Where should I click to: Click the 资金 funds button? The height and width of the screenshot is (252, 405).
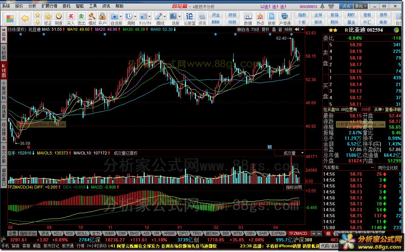(x=216, y=15)
